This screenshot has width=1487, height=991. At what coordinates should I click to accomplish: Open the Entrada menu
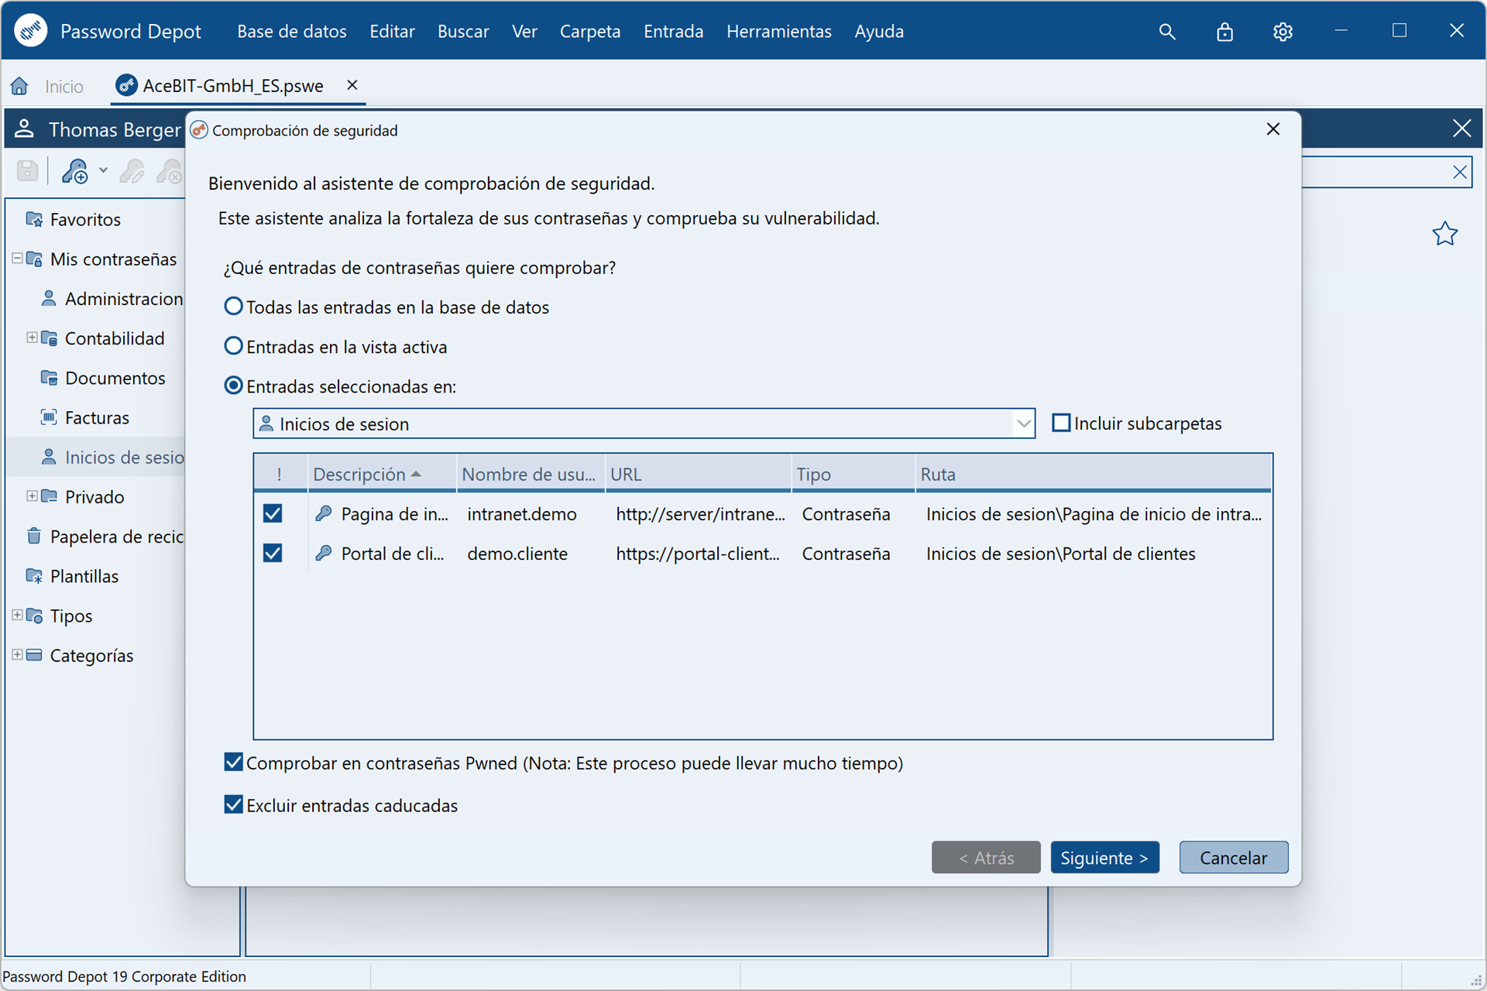tap(674, 32)
